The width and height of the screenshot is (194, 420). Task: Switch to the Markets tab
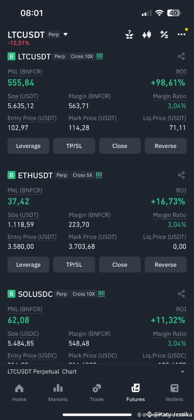[x=58, y=393]
